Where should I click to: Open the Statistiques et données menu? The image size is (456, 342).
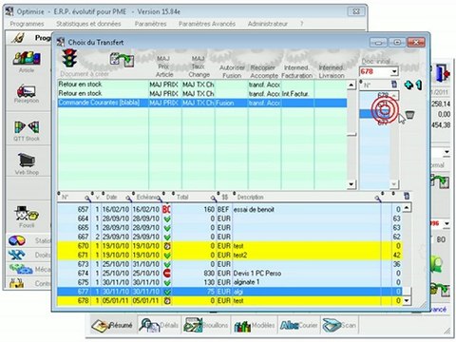pyautogui.click(x=88, y=24)
